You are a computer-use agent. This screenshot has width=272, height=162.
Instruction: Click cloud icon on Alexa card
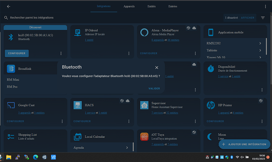pos(194,28)
